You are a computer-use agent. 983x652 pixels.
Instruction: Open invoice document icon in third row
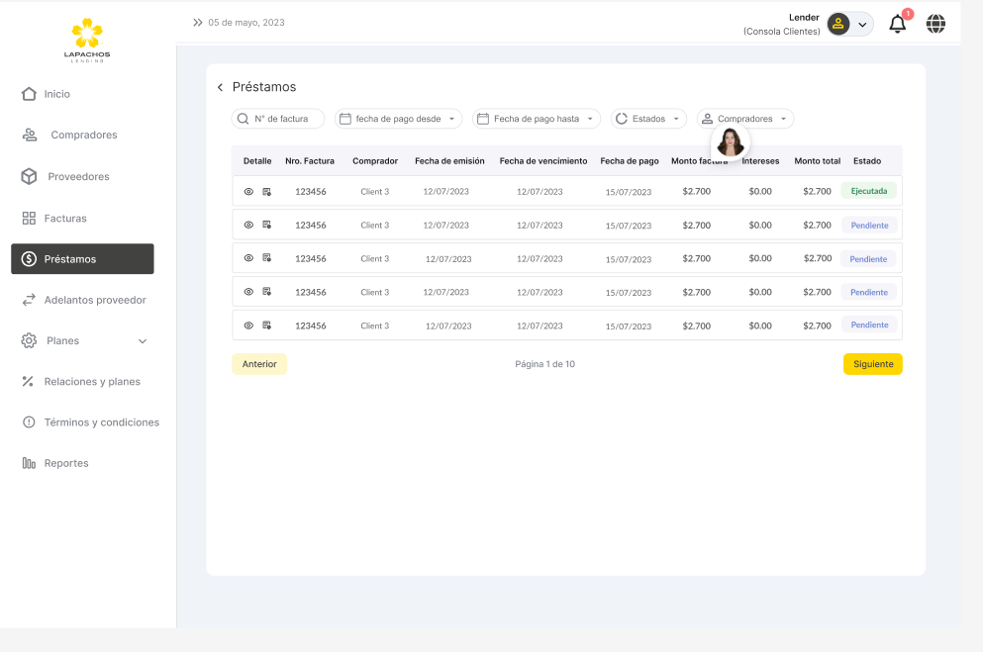point(266,258)
